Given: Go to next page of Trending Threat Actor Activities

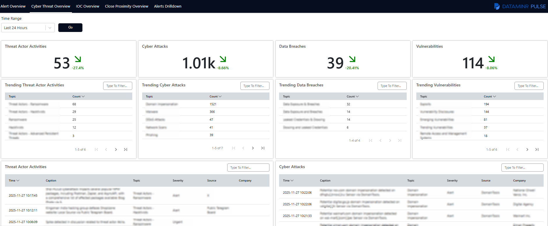Looking at the screenshot, I should point(116,150).
